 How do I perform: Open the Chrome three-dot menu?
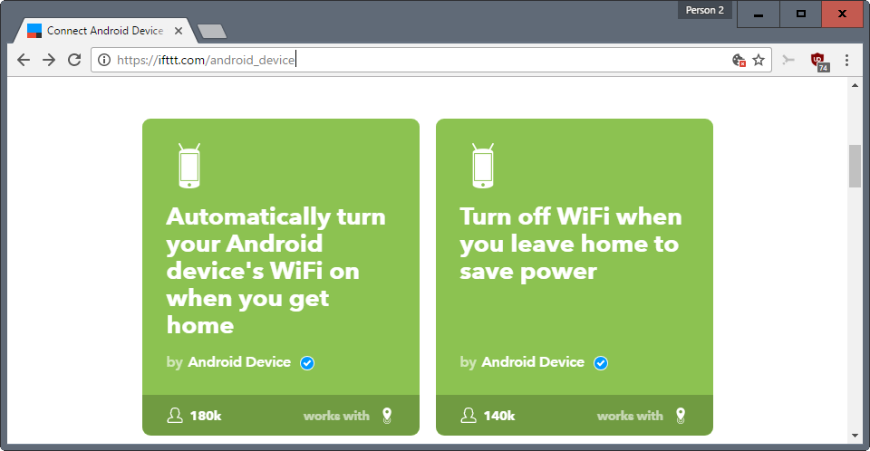[846, 60]
